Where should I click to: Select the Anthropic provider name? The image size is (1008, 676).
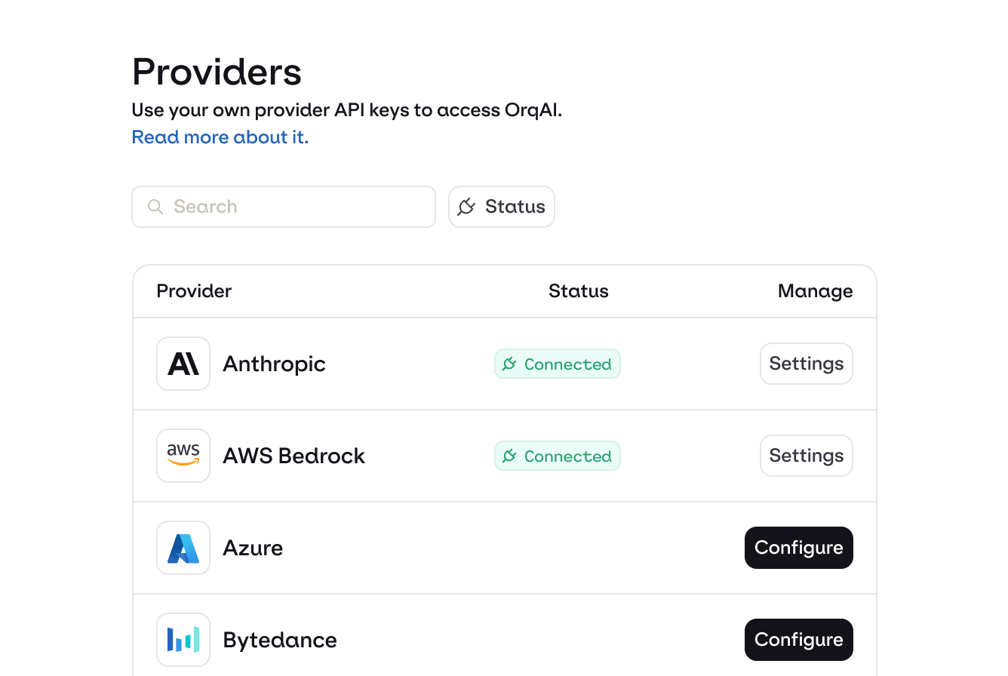tap(275, 364)
